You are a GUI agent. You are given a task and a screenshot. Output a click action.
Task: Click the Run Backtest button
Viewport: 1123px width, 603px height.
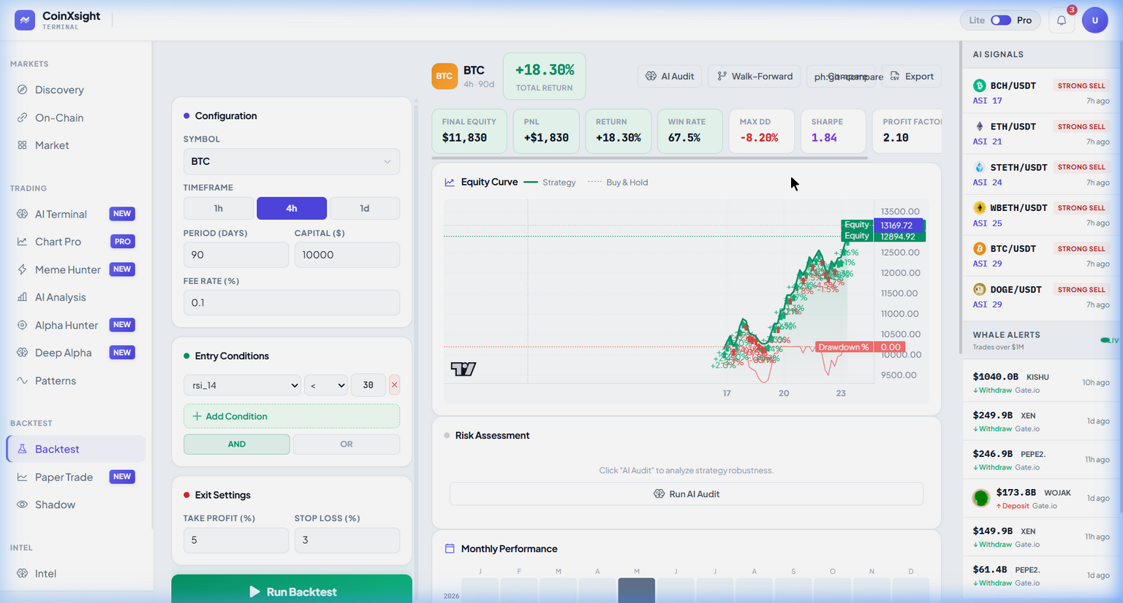[x=292, y=591]
